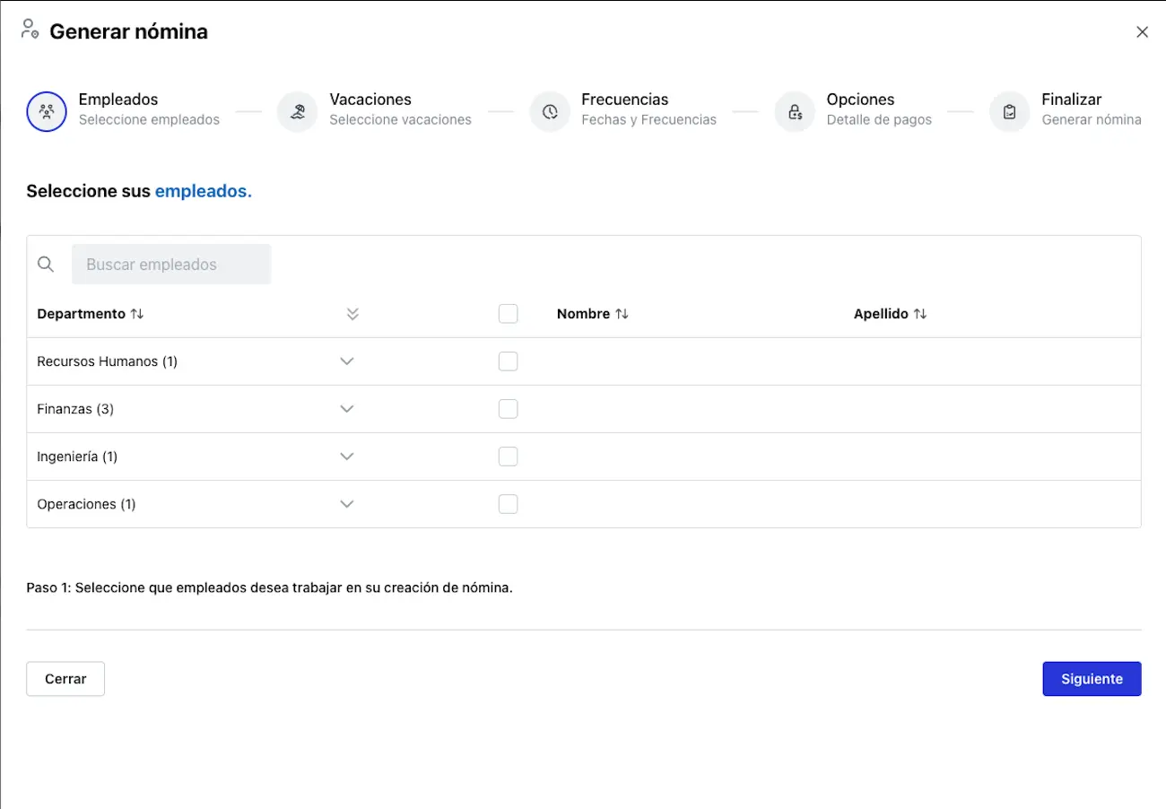Sort by Departmento column arrows
This screenshot has height=809, width=1166.
pos(137,314)
